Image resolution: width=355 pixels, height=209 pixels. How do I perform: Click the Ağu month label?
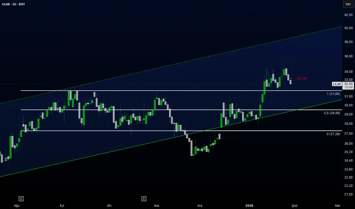pos(17,206)
